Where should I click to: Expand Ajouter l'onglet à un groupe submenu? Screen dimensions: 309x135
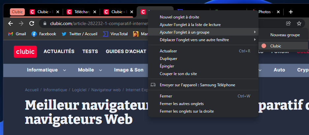(x=203, y=32)
